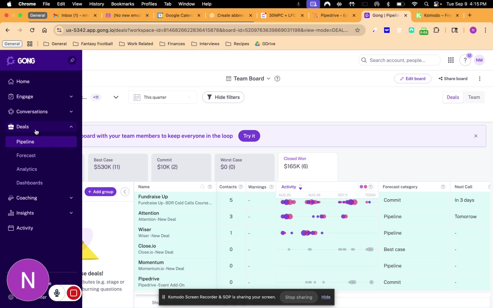Switch to the Google Calendar browser tab

(179, 15)
